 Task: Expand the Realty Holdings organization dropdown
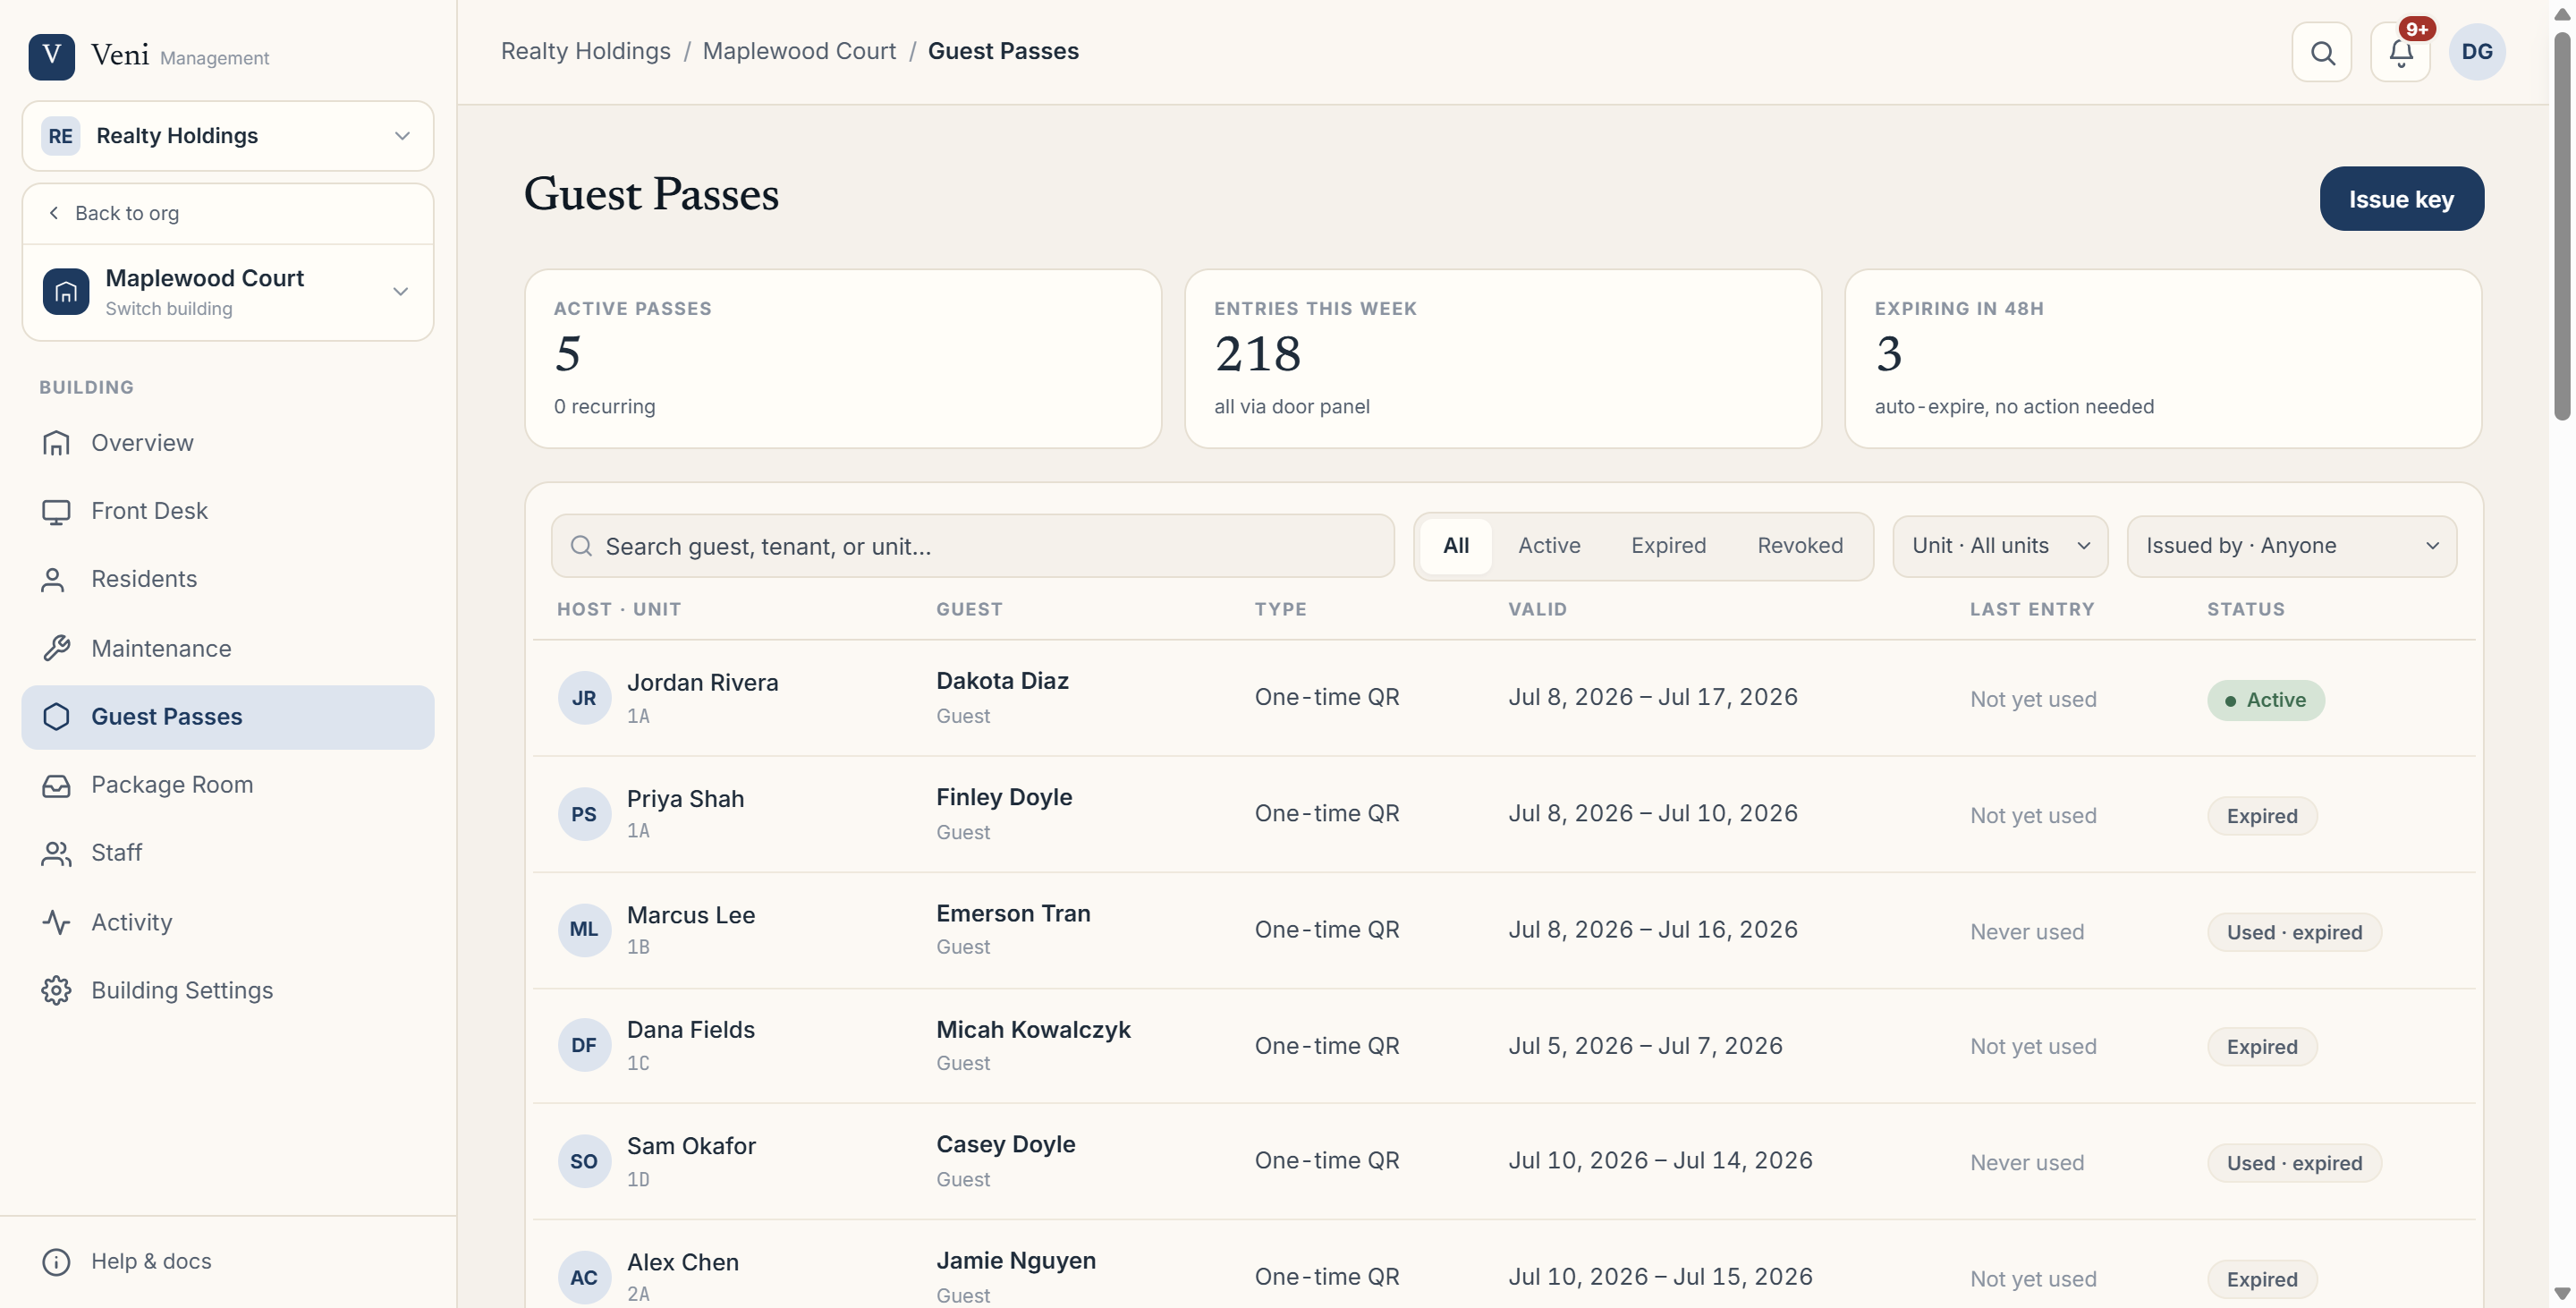click(402, 136)
